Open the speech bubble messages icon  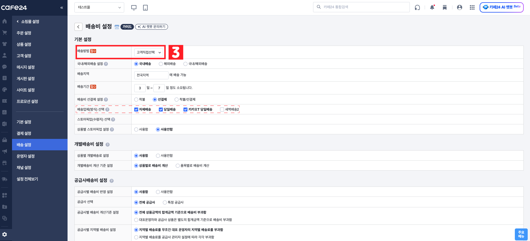click(5, 67)
